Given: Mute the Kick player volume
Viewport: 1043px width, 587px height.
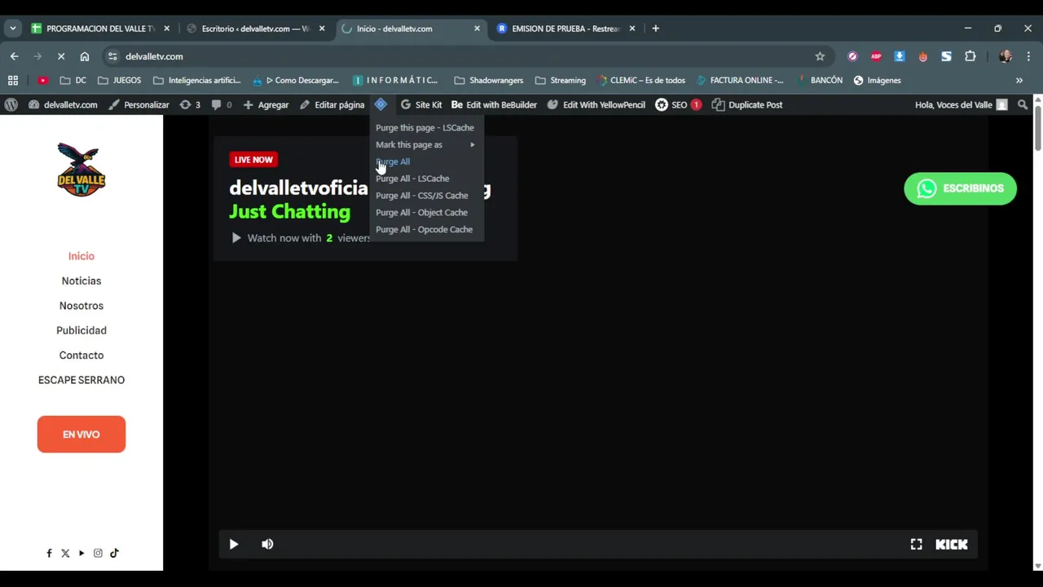Looking at the screenshot, I should point(267,544).
